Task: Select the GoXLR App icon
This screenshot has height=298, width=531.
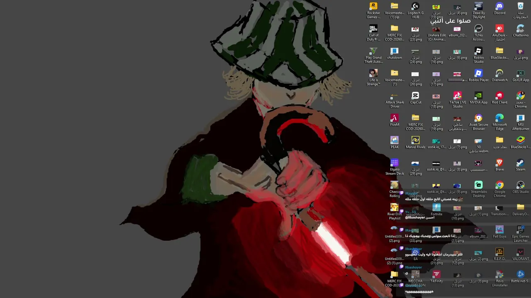Action: pos(521,75)
